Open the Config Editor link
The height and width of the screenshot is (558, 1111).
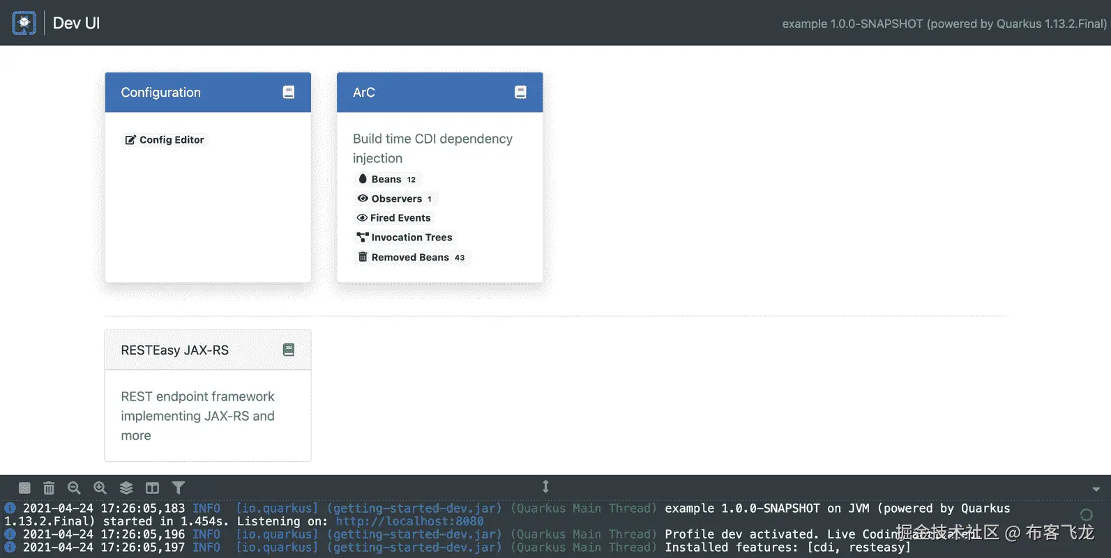[165, 140]
